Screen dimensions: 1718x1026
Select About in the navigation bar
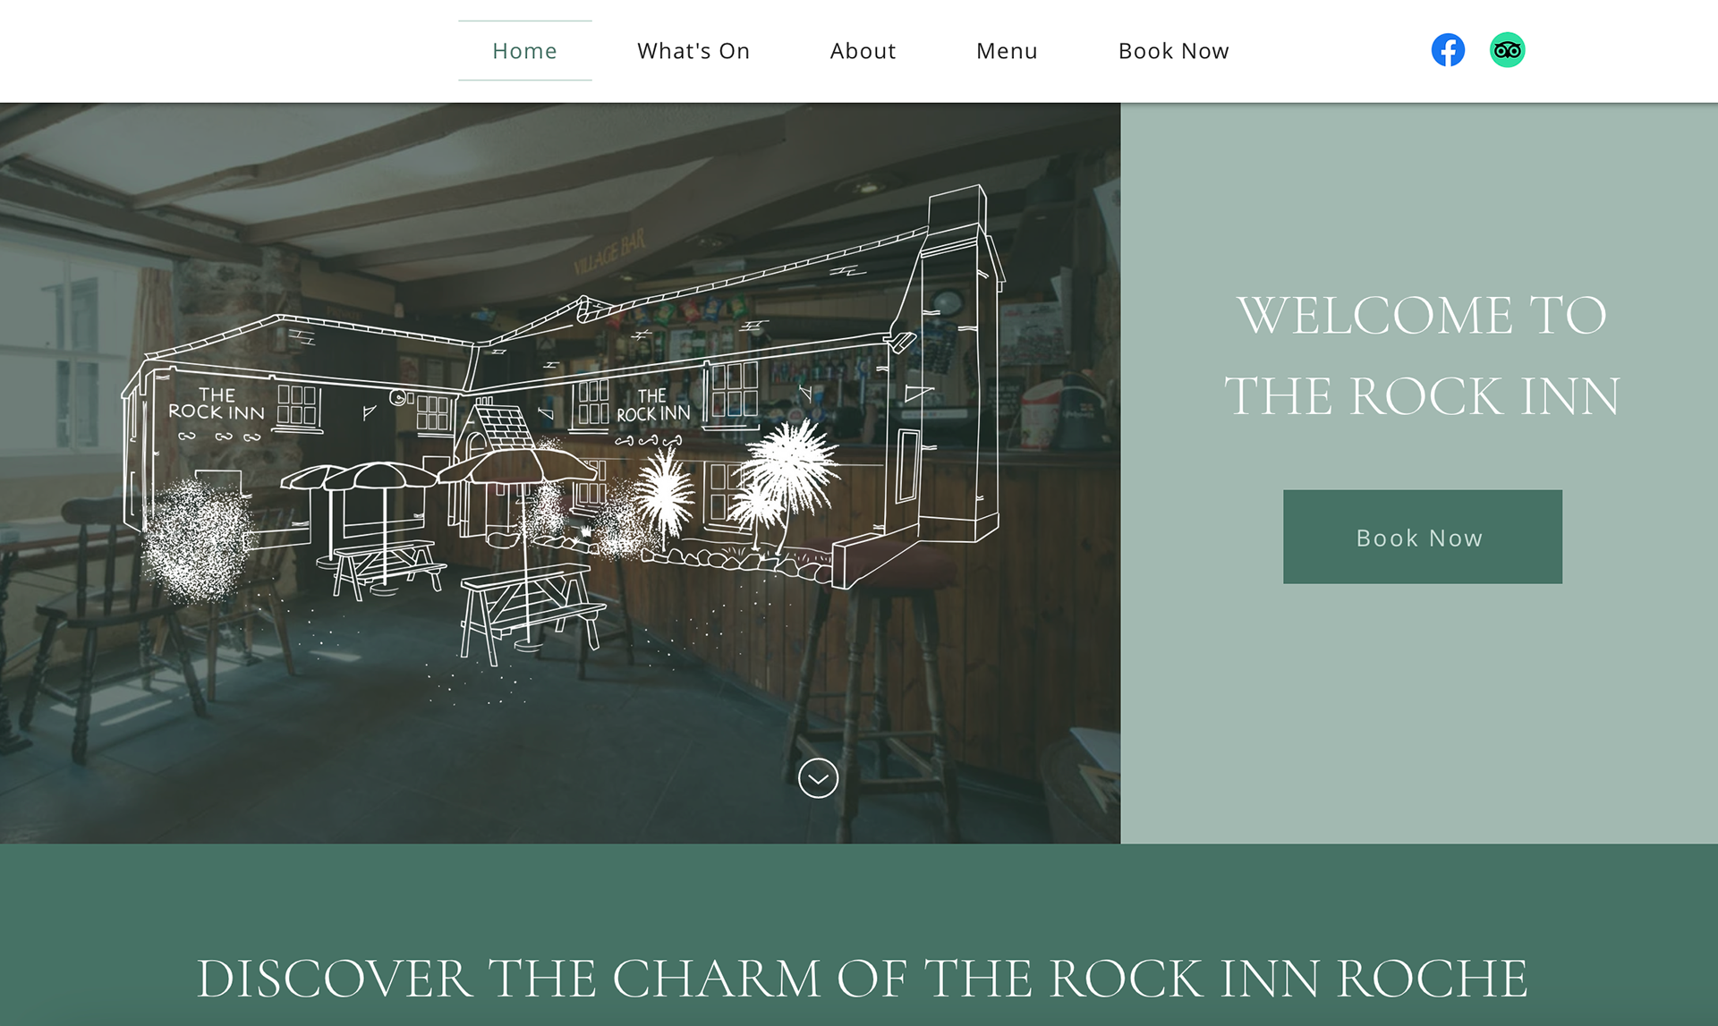click(863, 51)
